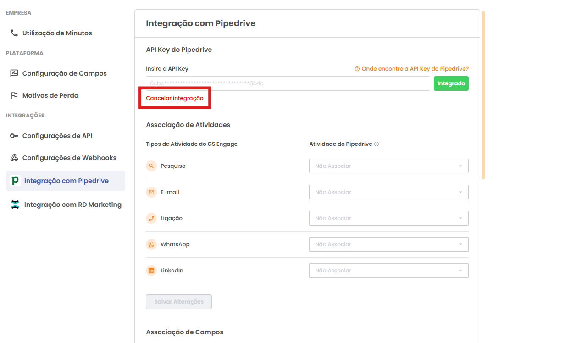This screenshot has width=565, height=343.
Task: Select Integração com Pipedrive menu item
Action: coord(65,181)
